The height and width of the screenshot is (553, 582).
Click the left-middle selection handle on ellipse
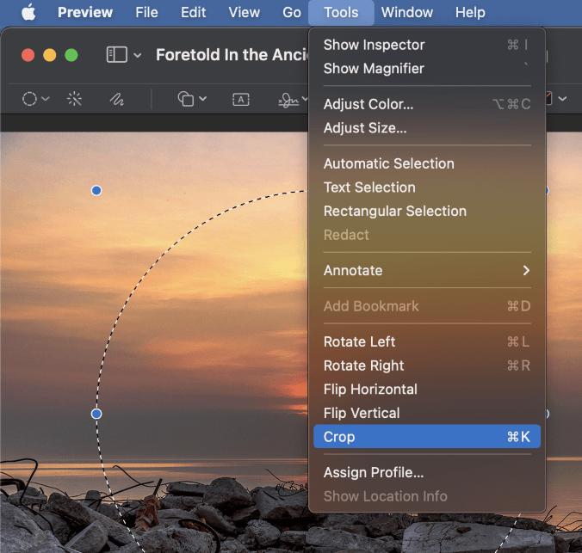96,414
